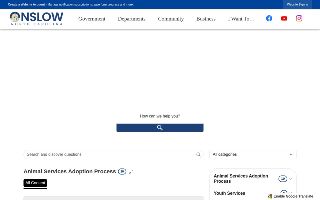Open the All categories dropdown

pos(253,154)
